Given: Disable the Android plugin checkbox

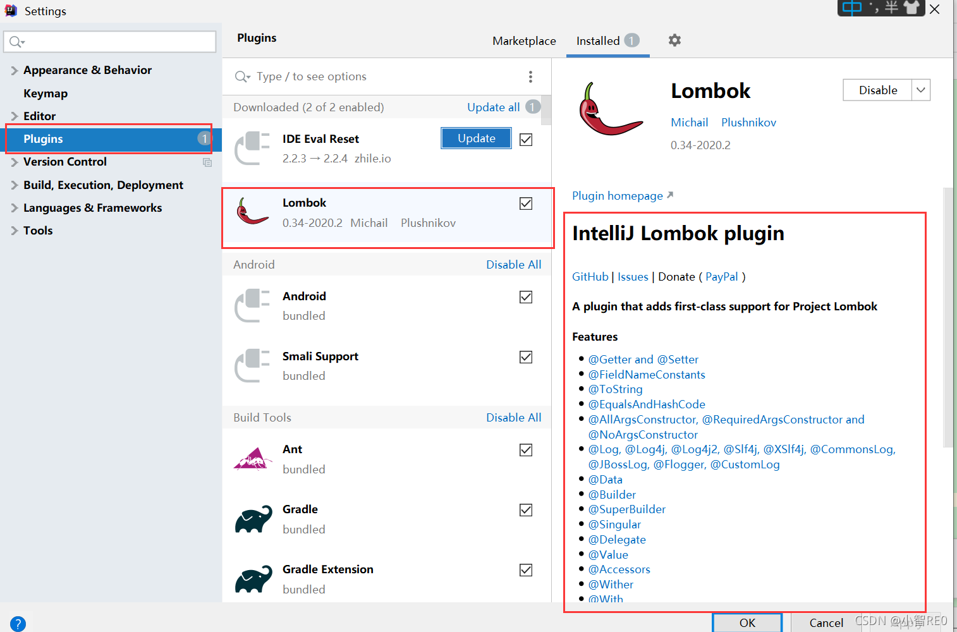Looking at the screenshot, I should tap(526, 297).
